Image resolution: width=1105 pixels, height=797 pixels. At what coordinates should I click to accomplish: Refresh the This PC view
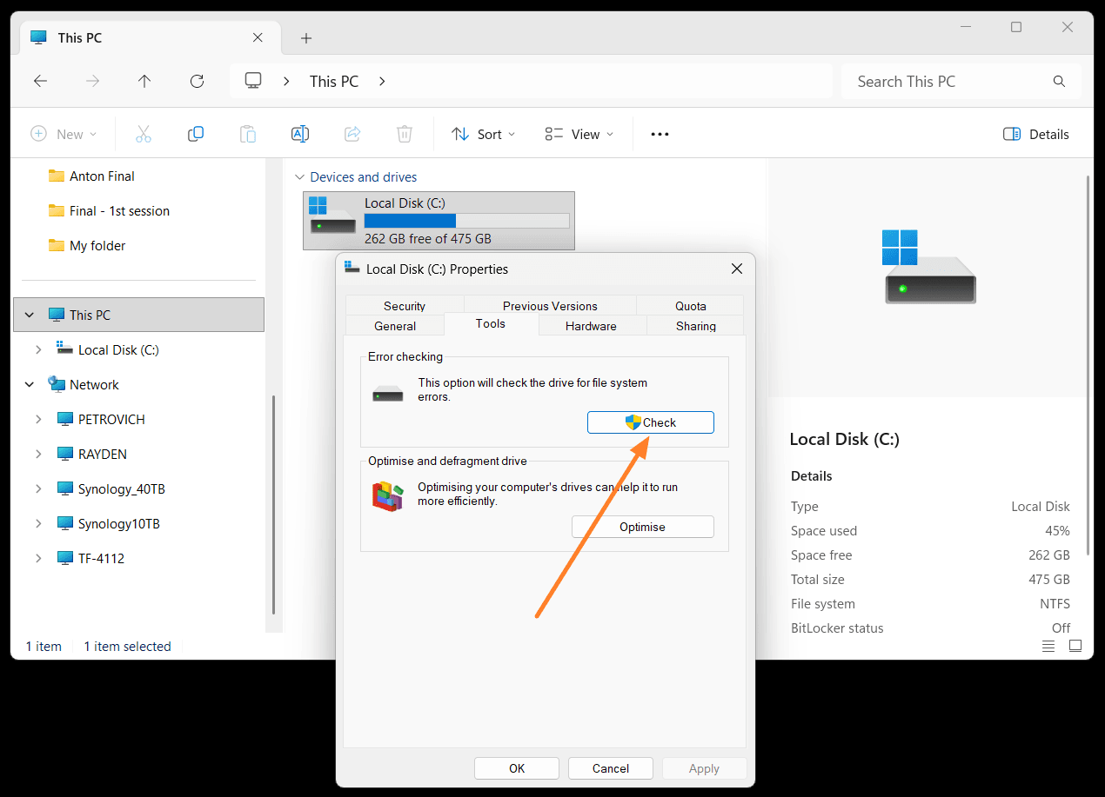pyautogui.click(x=197, y=81)
